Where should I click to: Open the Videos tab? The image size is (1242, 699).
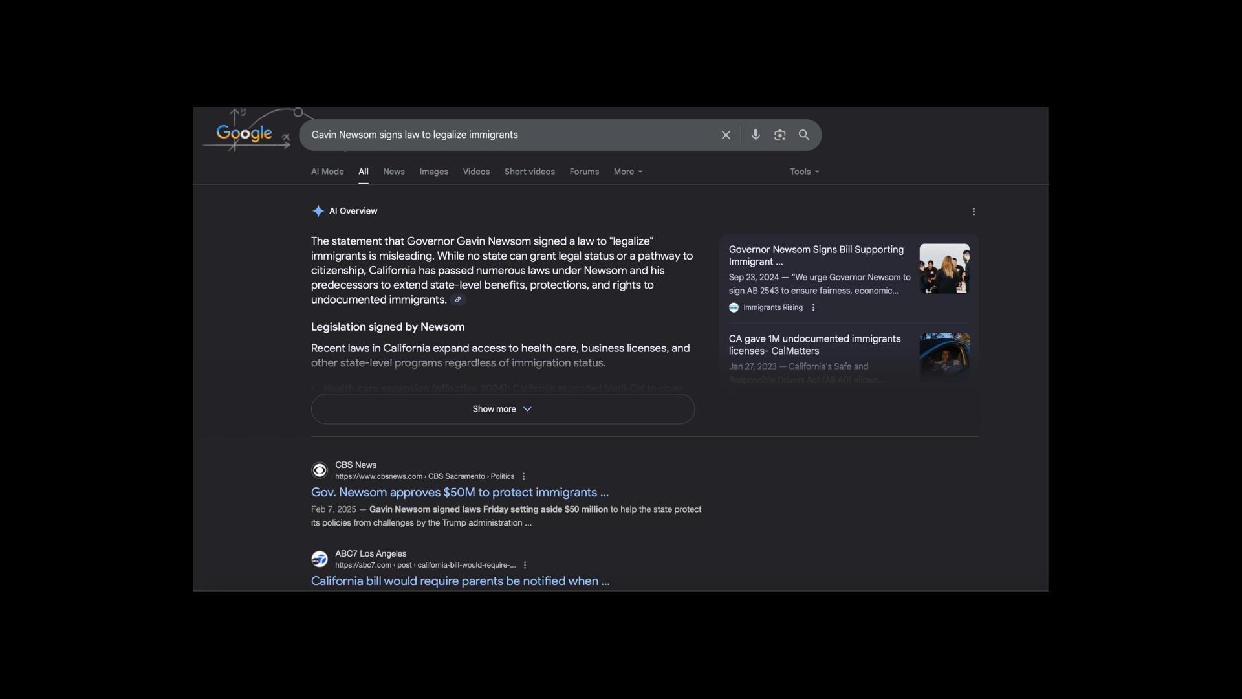476,172
